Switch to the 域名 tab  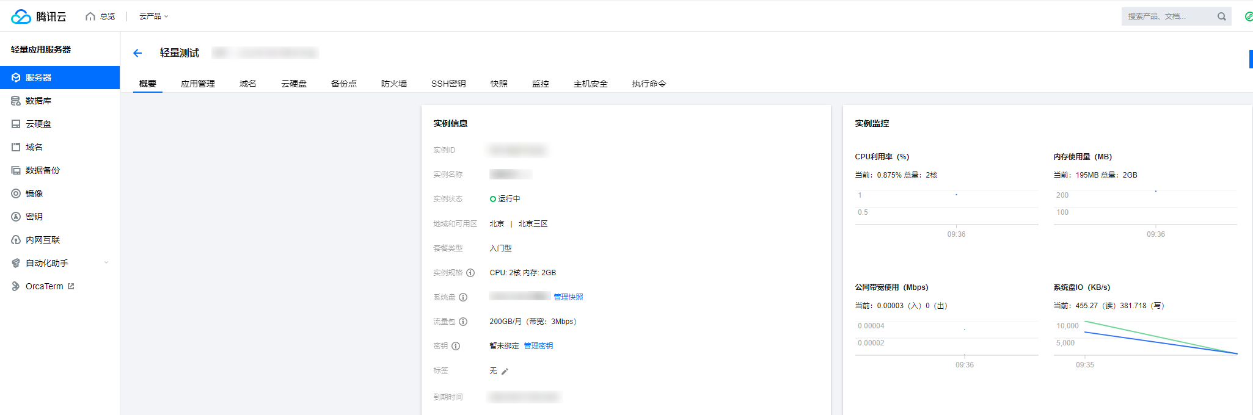point(248,84)
